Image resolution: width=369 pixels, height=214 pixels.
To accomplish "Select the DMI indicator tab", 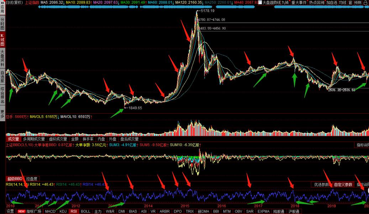I will click(122, 212).
